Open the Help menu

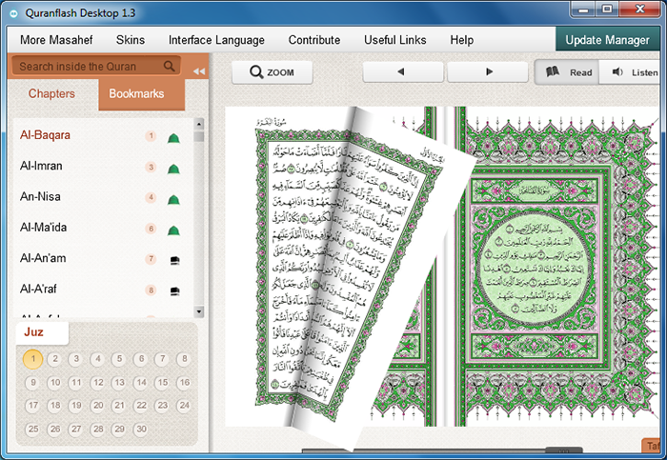pyautogui.click(x=462, y=40)
